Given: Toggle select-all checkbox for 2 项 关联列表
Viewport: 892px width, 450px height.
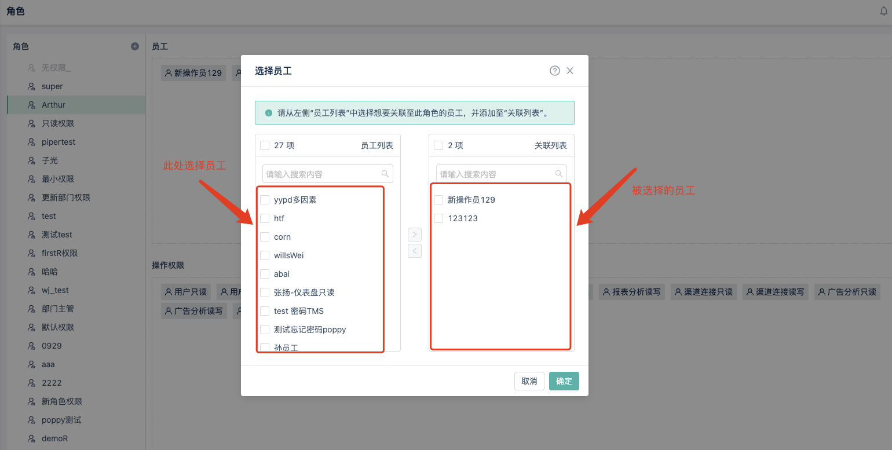Looking at the screenshot, I should (438, 145).
